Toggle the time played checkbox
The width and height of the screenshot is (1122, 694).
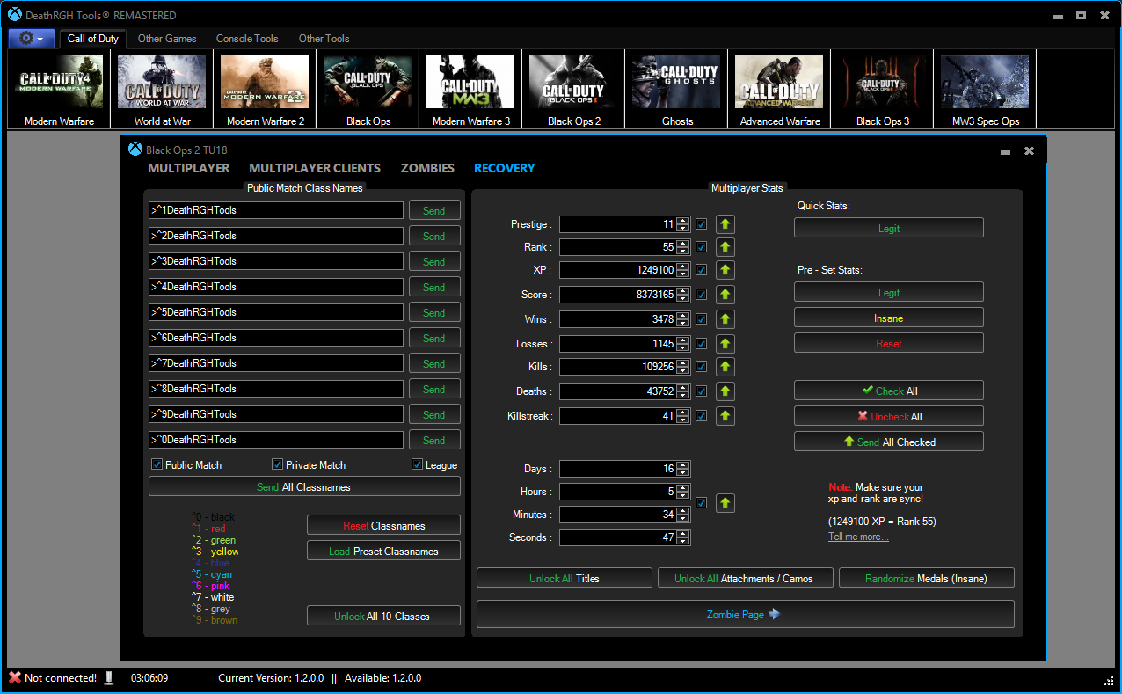pyautogui.click(x=702, y=503)
